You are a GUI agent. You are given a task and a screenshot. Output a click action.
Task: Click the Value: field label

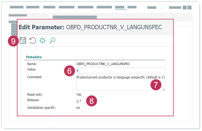pyautogui.click(x=32, y=69)
